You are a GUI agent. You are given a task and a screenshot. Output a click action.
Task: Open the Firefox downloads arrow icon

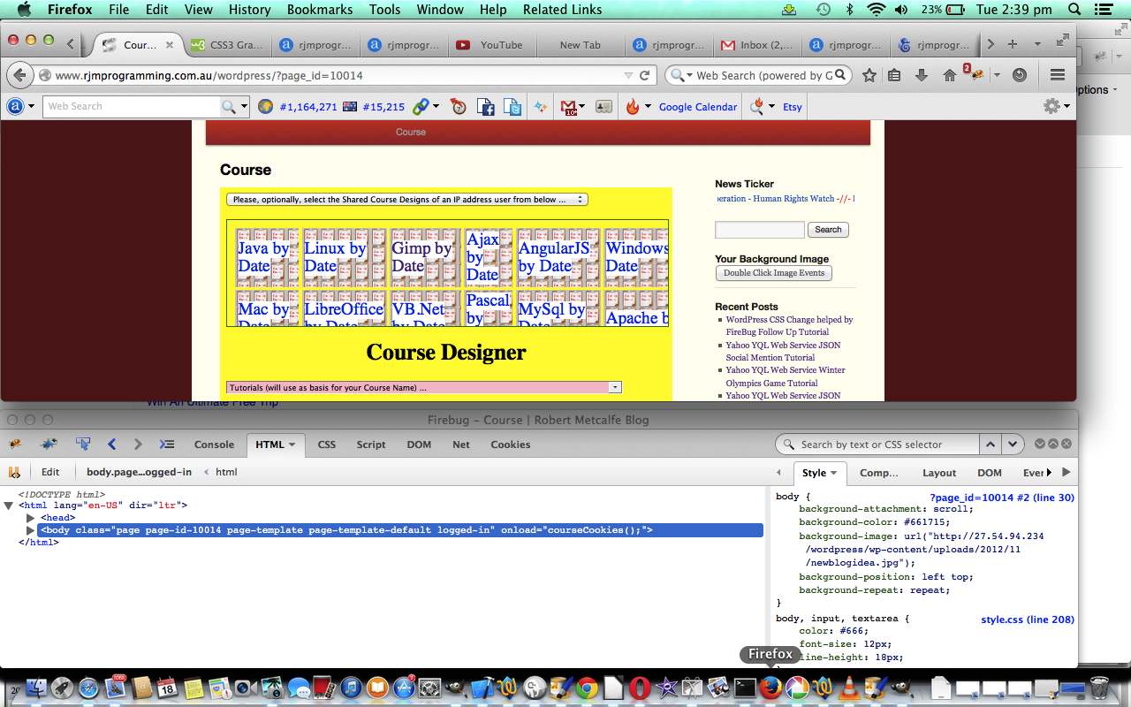tap(922, 75)
